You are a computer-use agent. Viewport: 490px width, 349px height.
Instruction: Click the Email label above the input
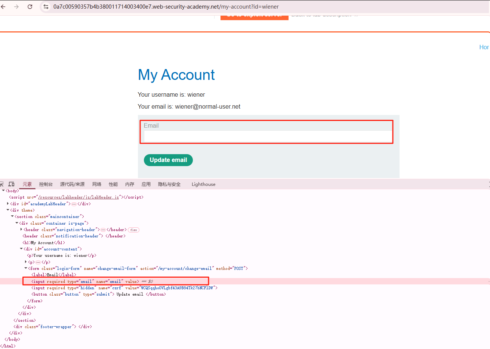151,126
